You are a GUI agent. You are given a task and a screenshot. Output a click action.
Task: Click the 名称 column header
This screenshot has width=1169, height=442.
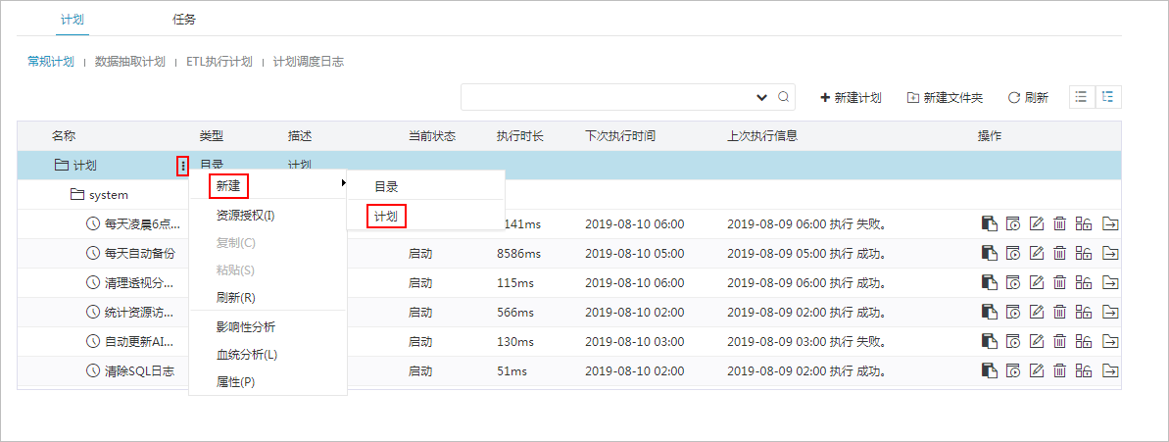point(64,135)
